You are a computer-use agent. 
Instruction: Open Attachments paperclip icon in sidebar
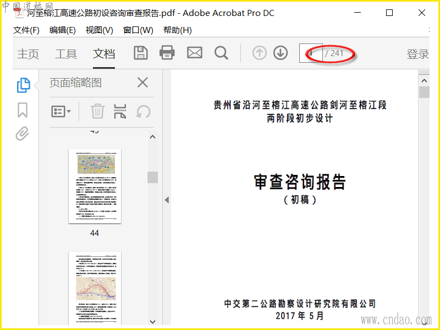[x=23, y=134]
